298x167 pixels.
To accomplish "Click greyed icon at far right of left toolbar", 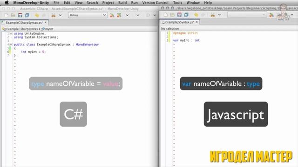I will coord(148,15).
